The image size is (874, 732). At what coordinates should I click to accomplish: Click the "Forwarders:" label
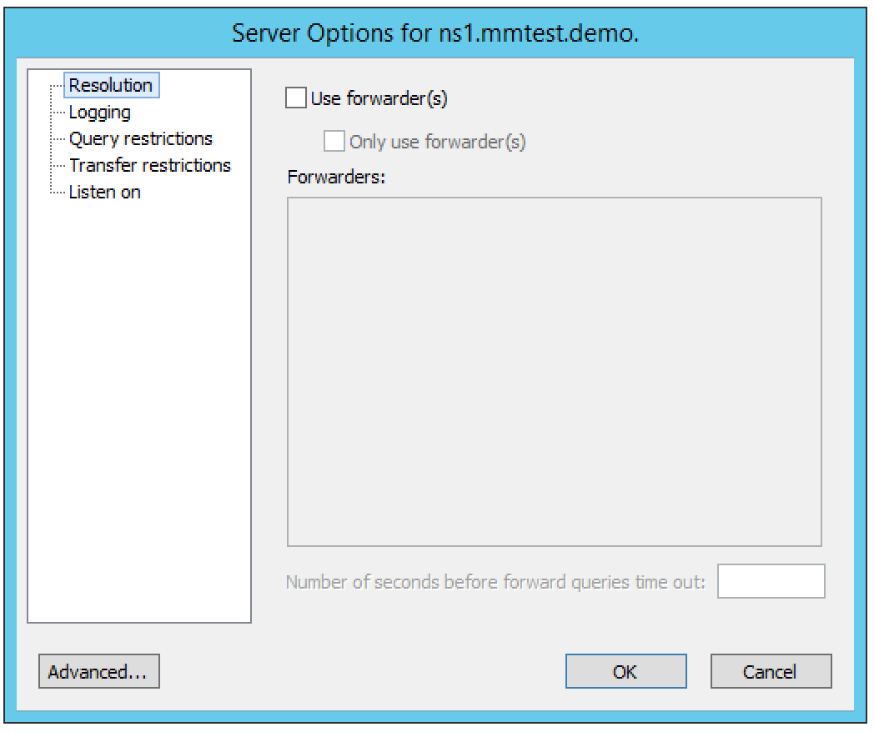(x=334, y=177)
